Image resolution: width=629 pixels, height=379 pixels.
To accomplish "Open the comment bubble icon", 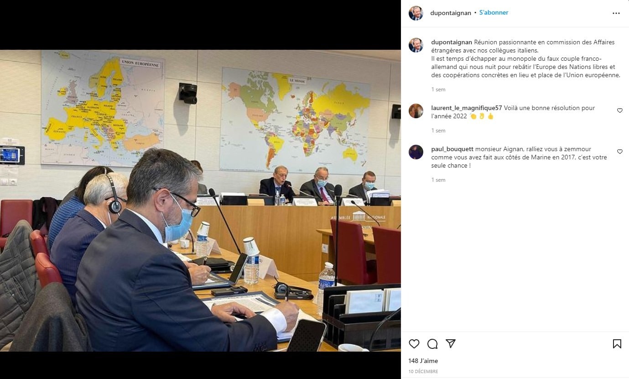I will [x=432, y=344].
